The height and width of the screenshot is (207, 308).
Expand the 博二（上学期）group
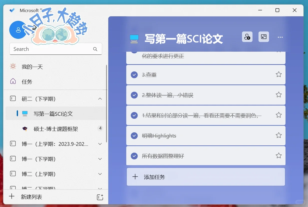click(100, 174)
